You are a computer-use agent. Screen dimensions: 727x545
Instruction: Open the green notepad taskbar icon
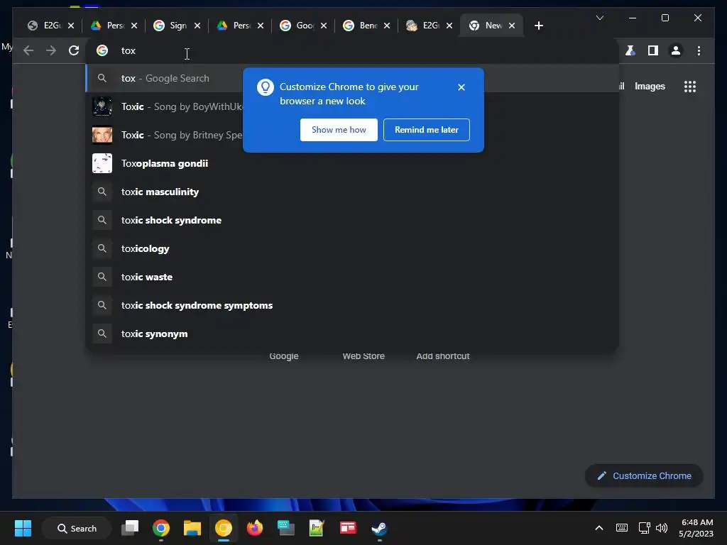click(317, 528)
